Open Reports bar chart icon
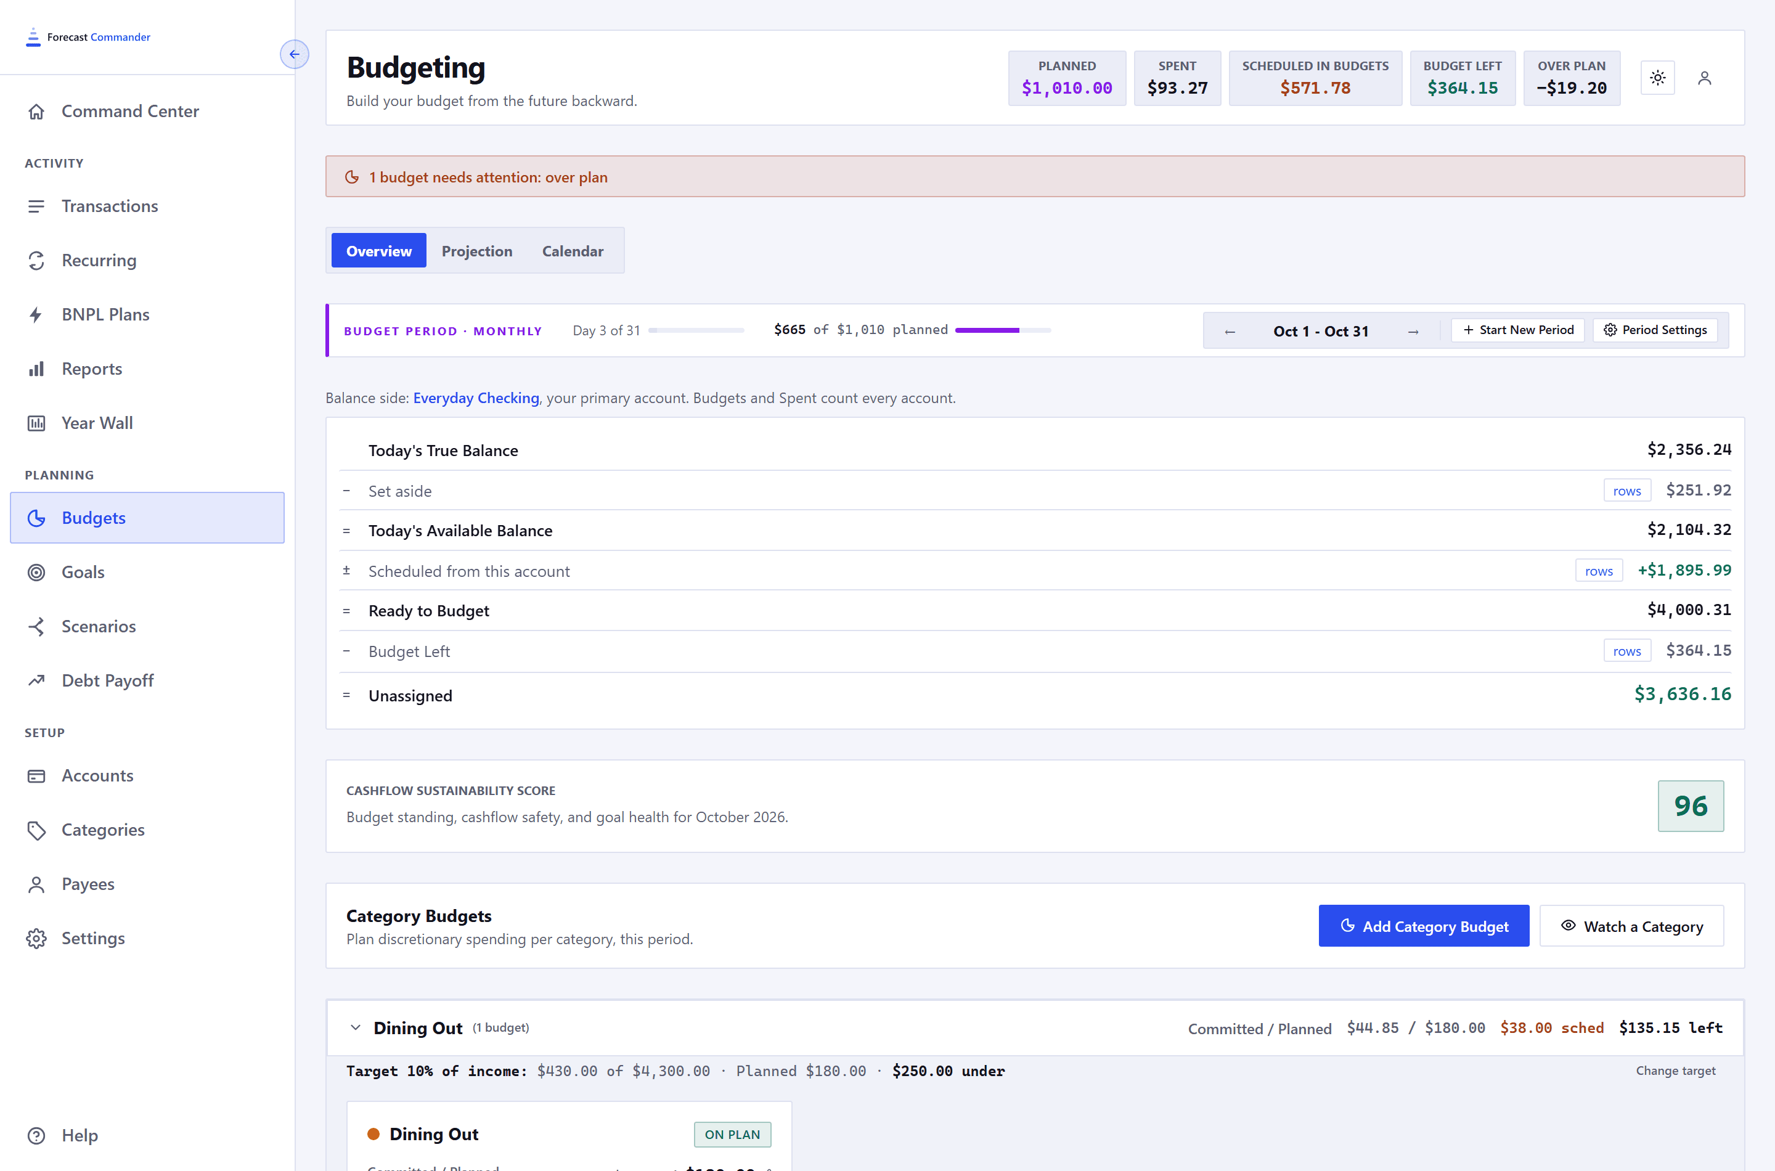Screen dimensions: 1775x1171 coord(36,369)
